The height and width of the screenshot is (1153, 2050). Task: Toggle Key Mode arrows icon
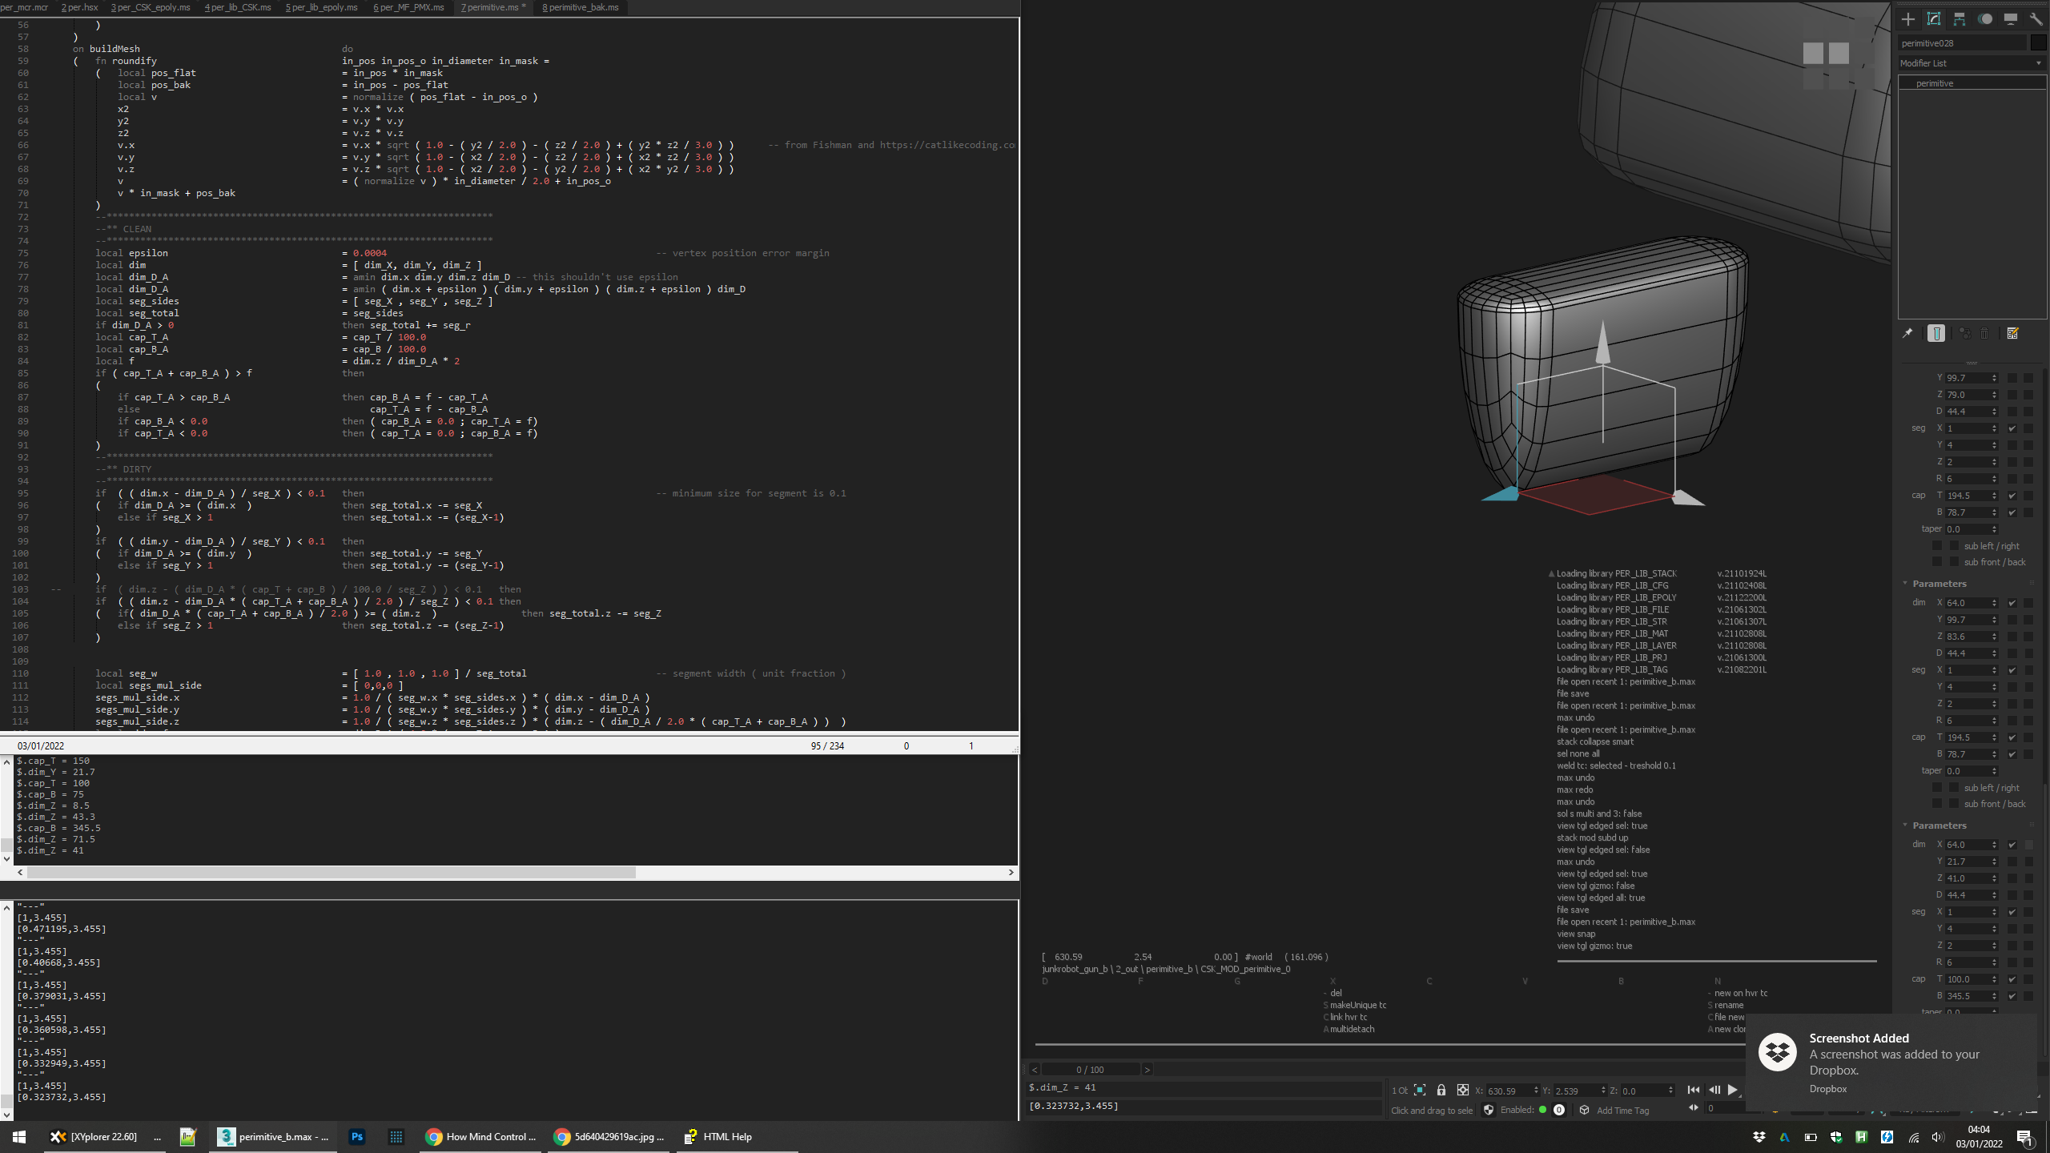tap(1694, 1108)
